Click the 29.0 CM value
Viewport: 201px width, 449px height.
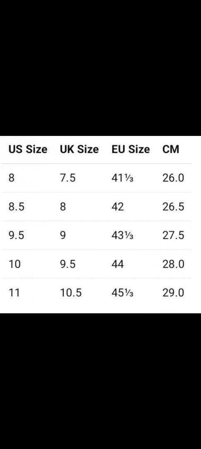point(173,293)
